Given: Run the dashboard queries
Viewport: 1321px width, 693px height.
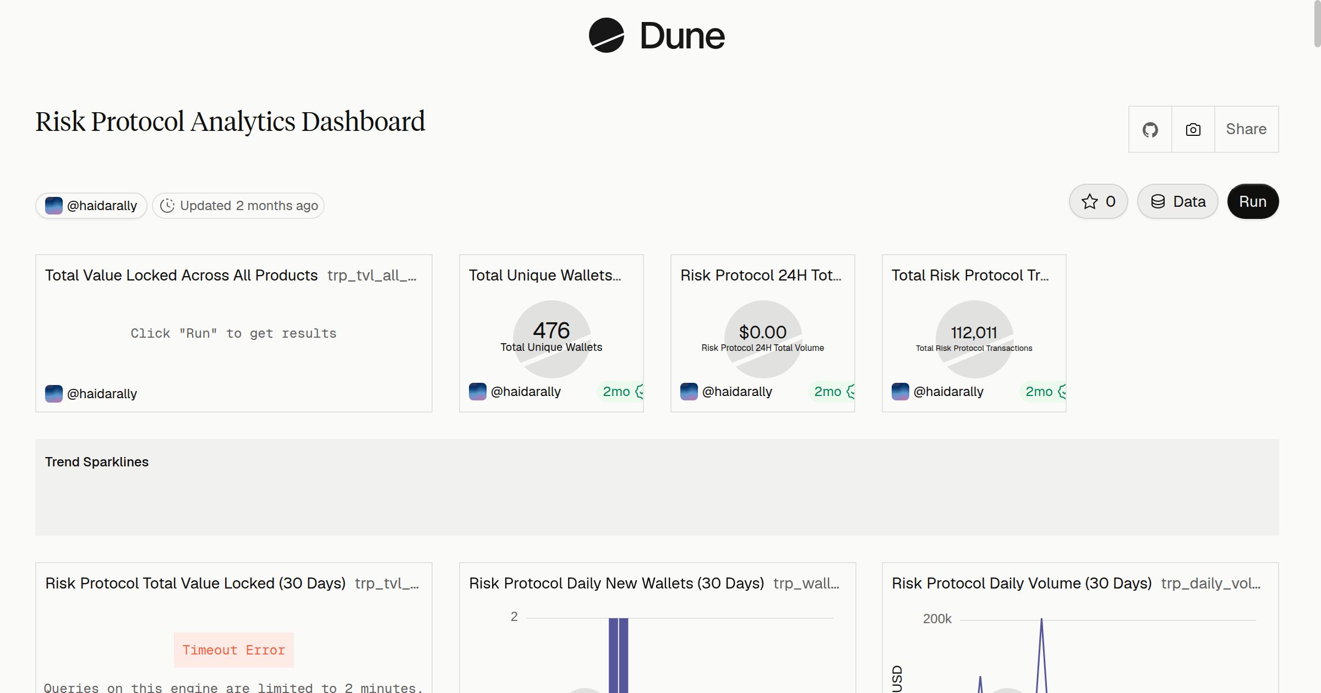Looking at the screenshot, I should click(x=1253, y=201).
